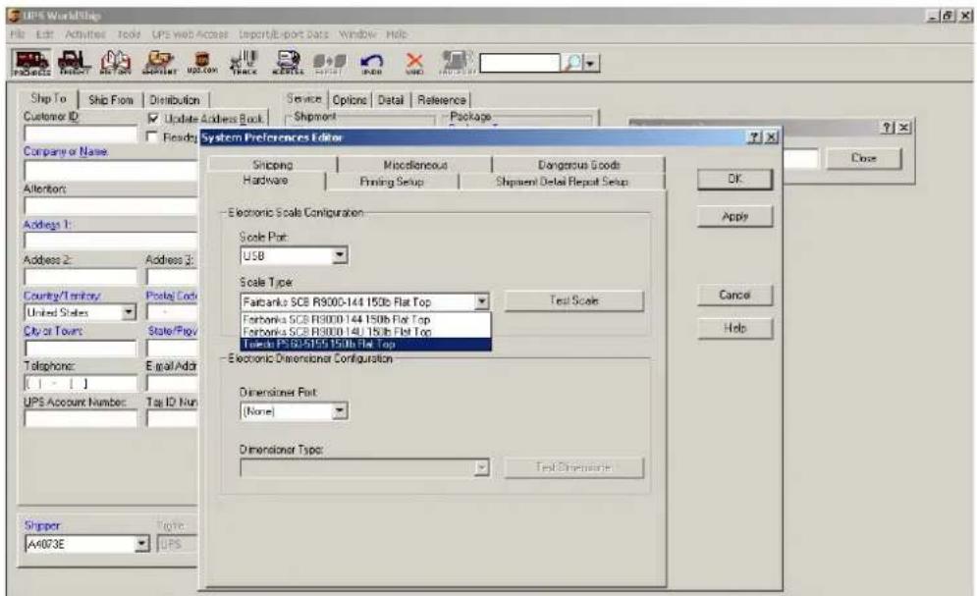Click the Telephone input field

tap(81, 383)
